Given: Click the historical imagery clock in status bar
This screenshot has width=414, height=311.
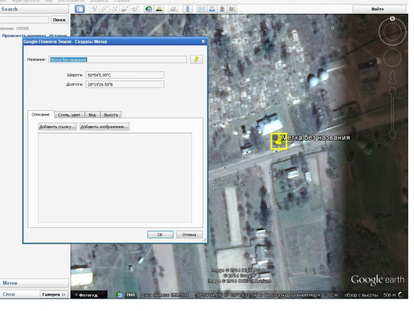Looking at the screenshot, I should 119,294.
